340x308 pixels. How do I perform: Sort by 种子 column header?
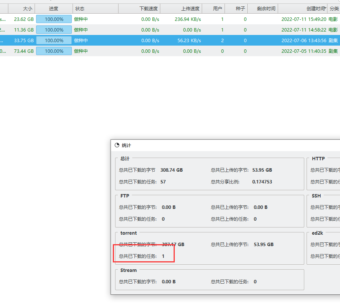coord(236,9)
